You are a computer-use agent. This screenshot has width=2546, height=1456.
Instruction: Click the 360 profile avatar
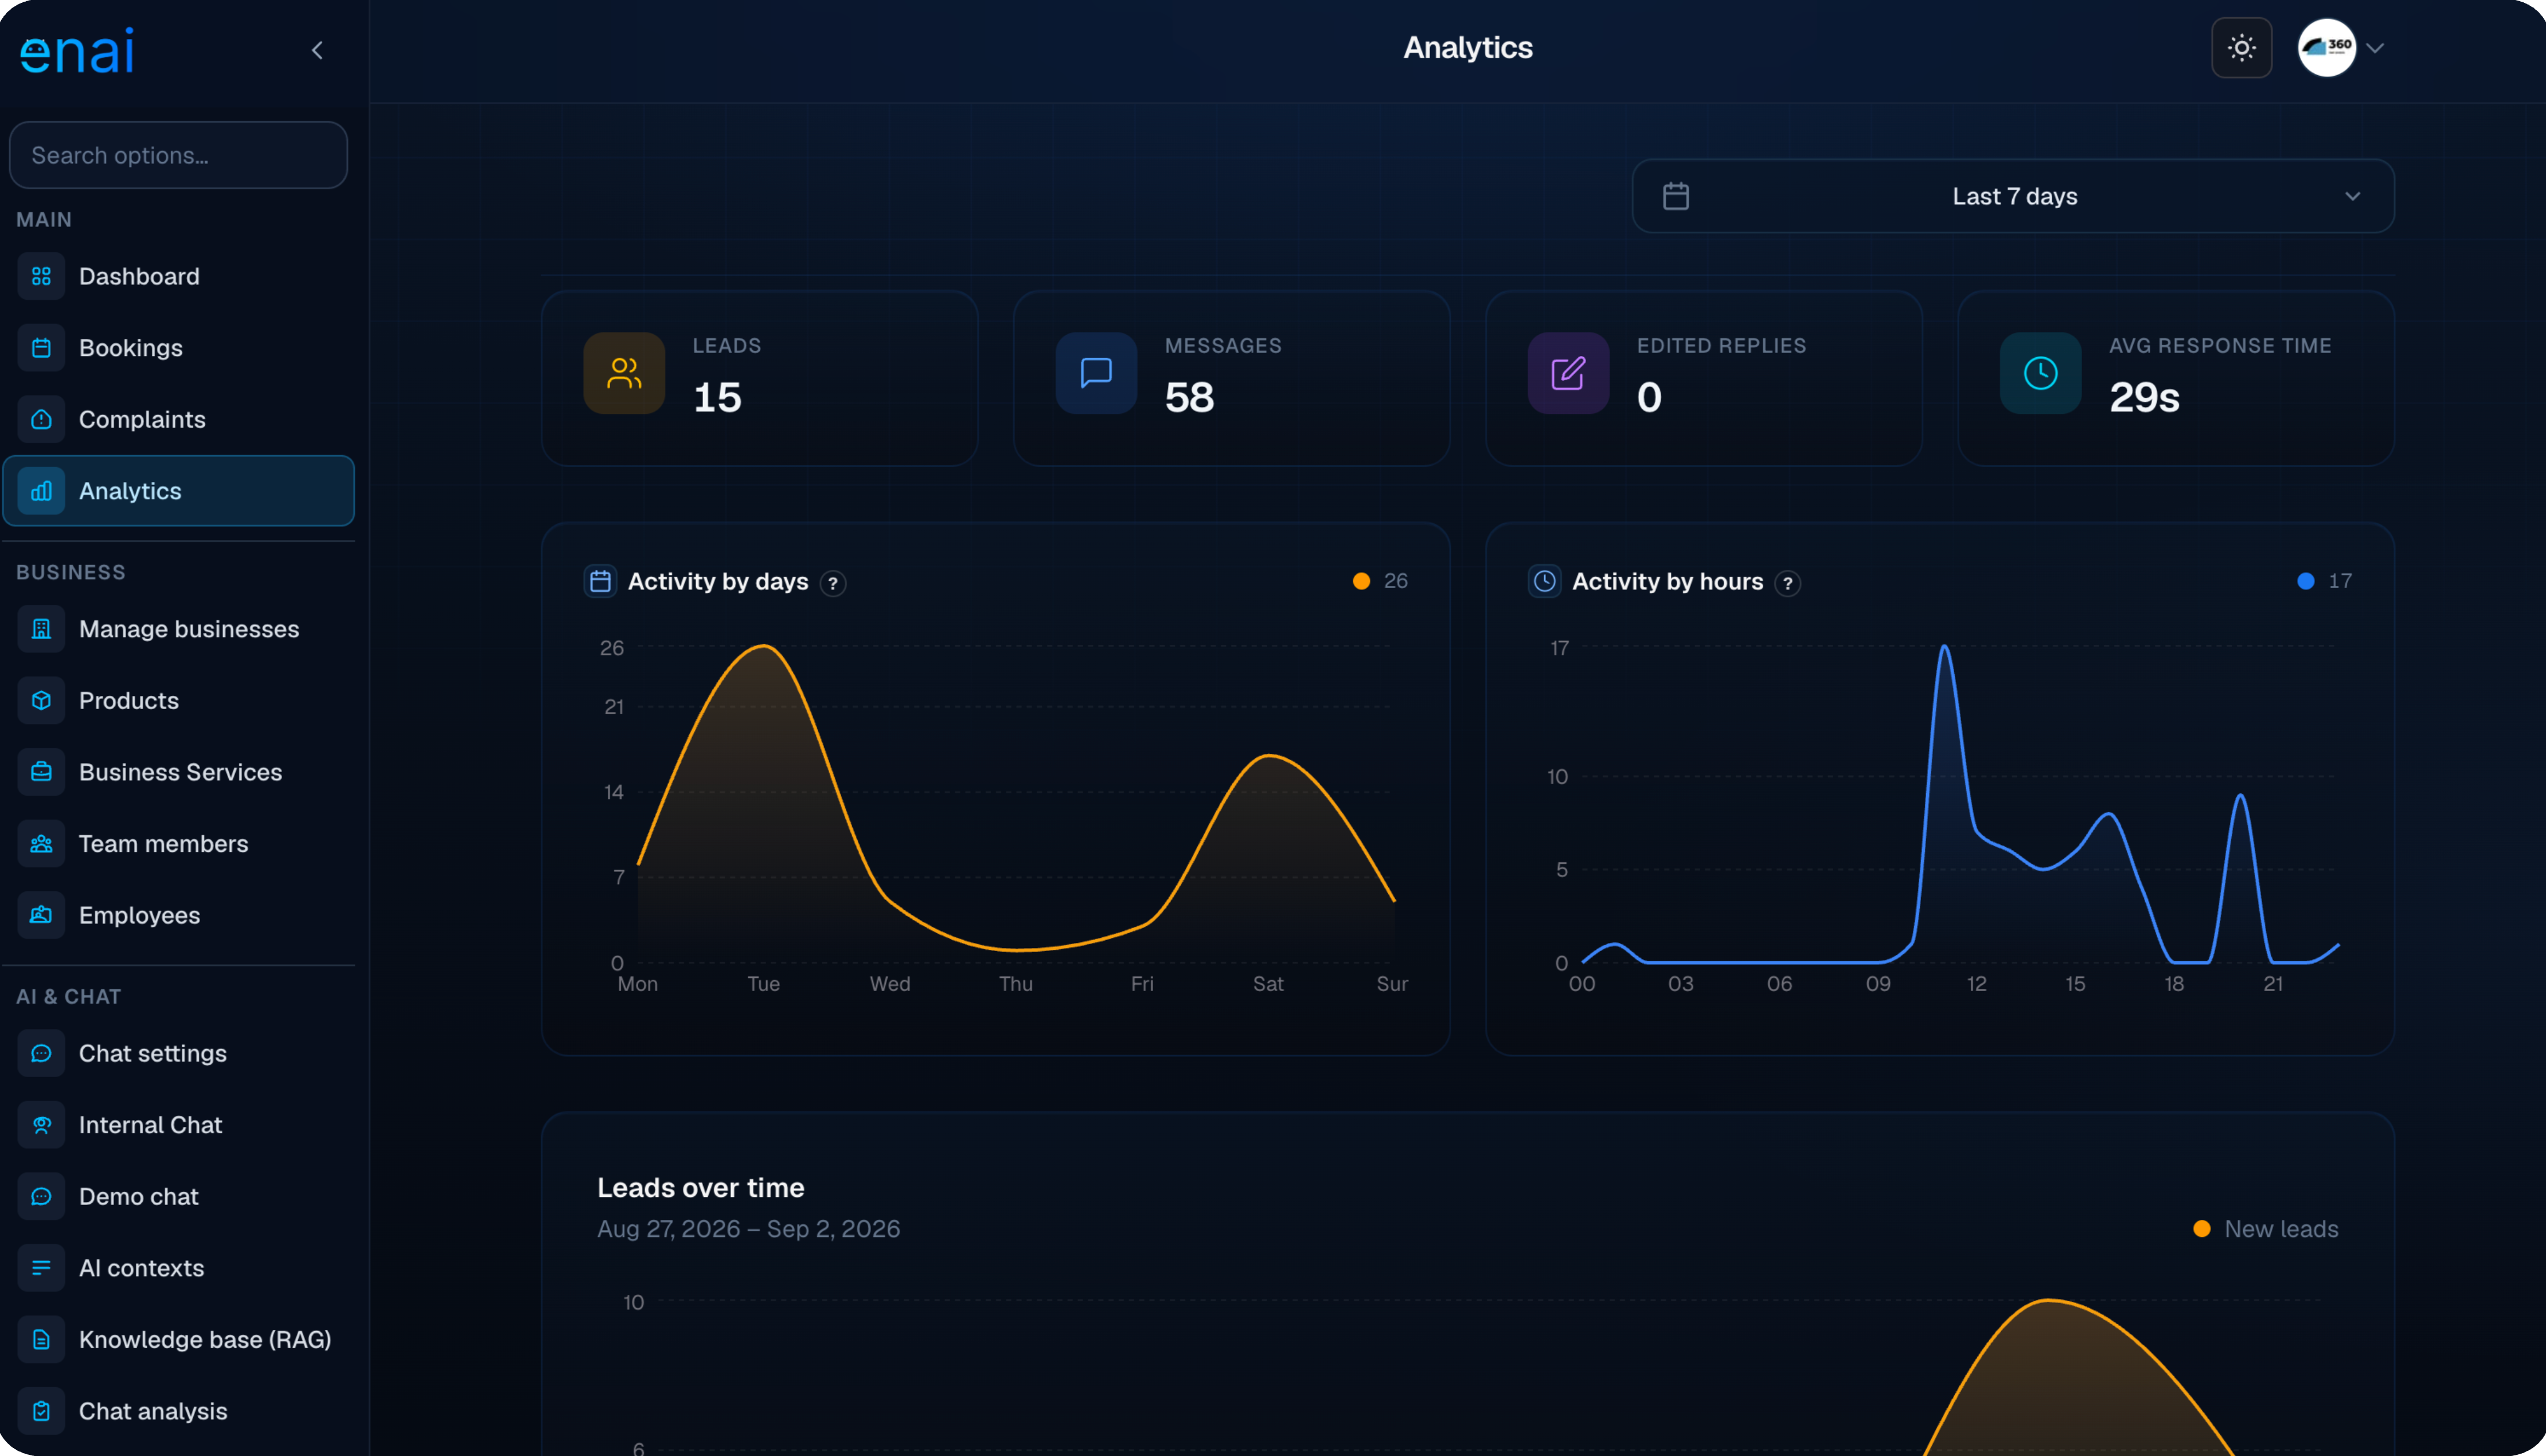pos(2326,47)
